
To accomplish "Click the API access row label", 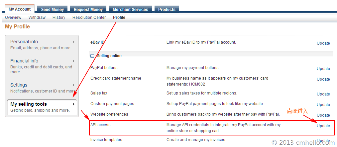I will 100,125.
